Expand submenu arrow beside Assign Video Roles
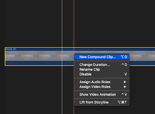Screen dimensions: 155x114 125,87
